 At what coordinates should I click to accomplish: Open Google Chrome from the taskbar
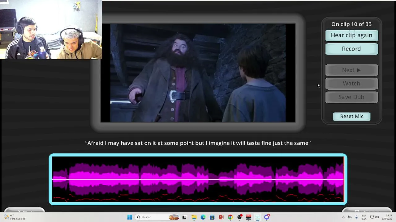coord(230,217)
